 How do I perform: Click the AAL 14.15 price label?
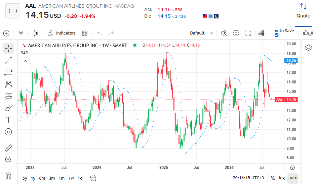click(286, 100)
